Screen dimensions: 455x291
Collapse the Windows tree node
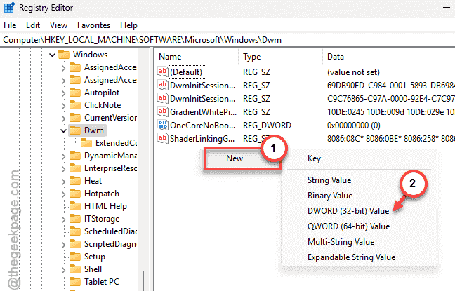(52, 55)
